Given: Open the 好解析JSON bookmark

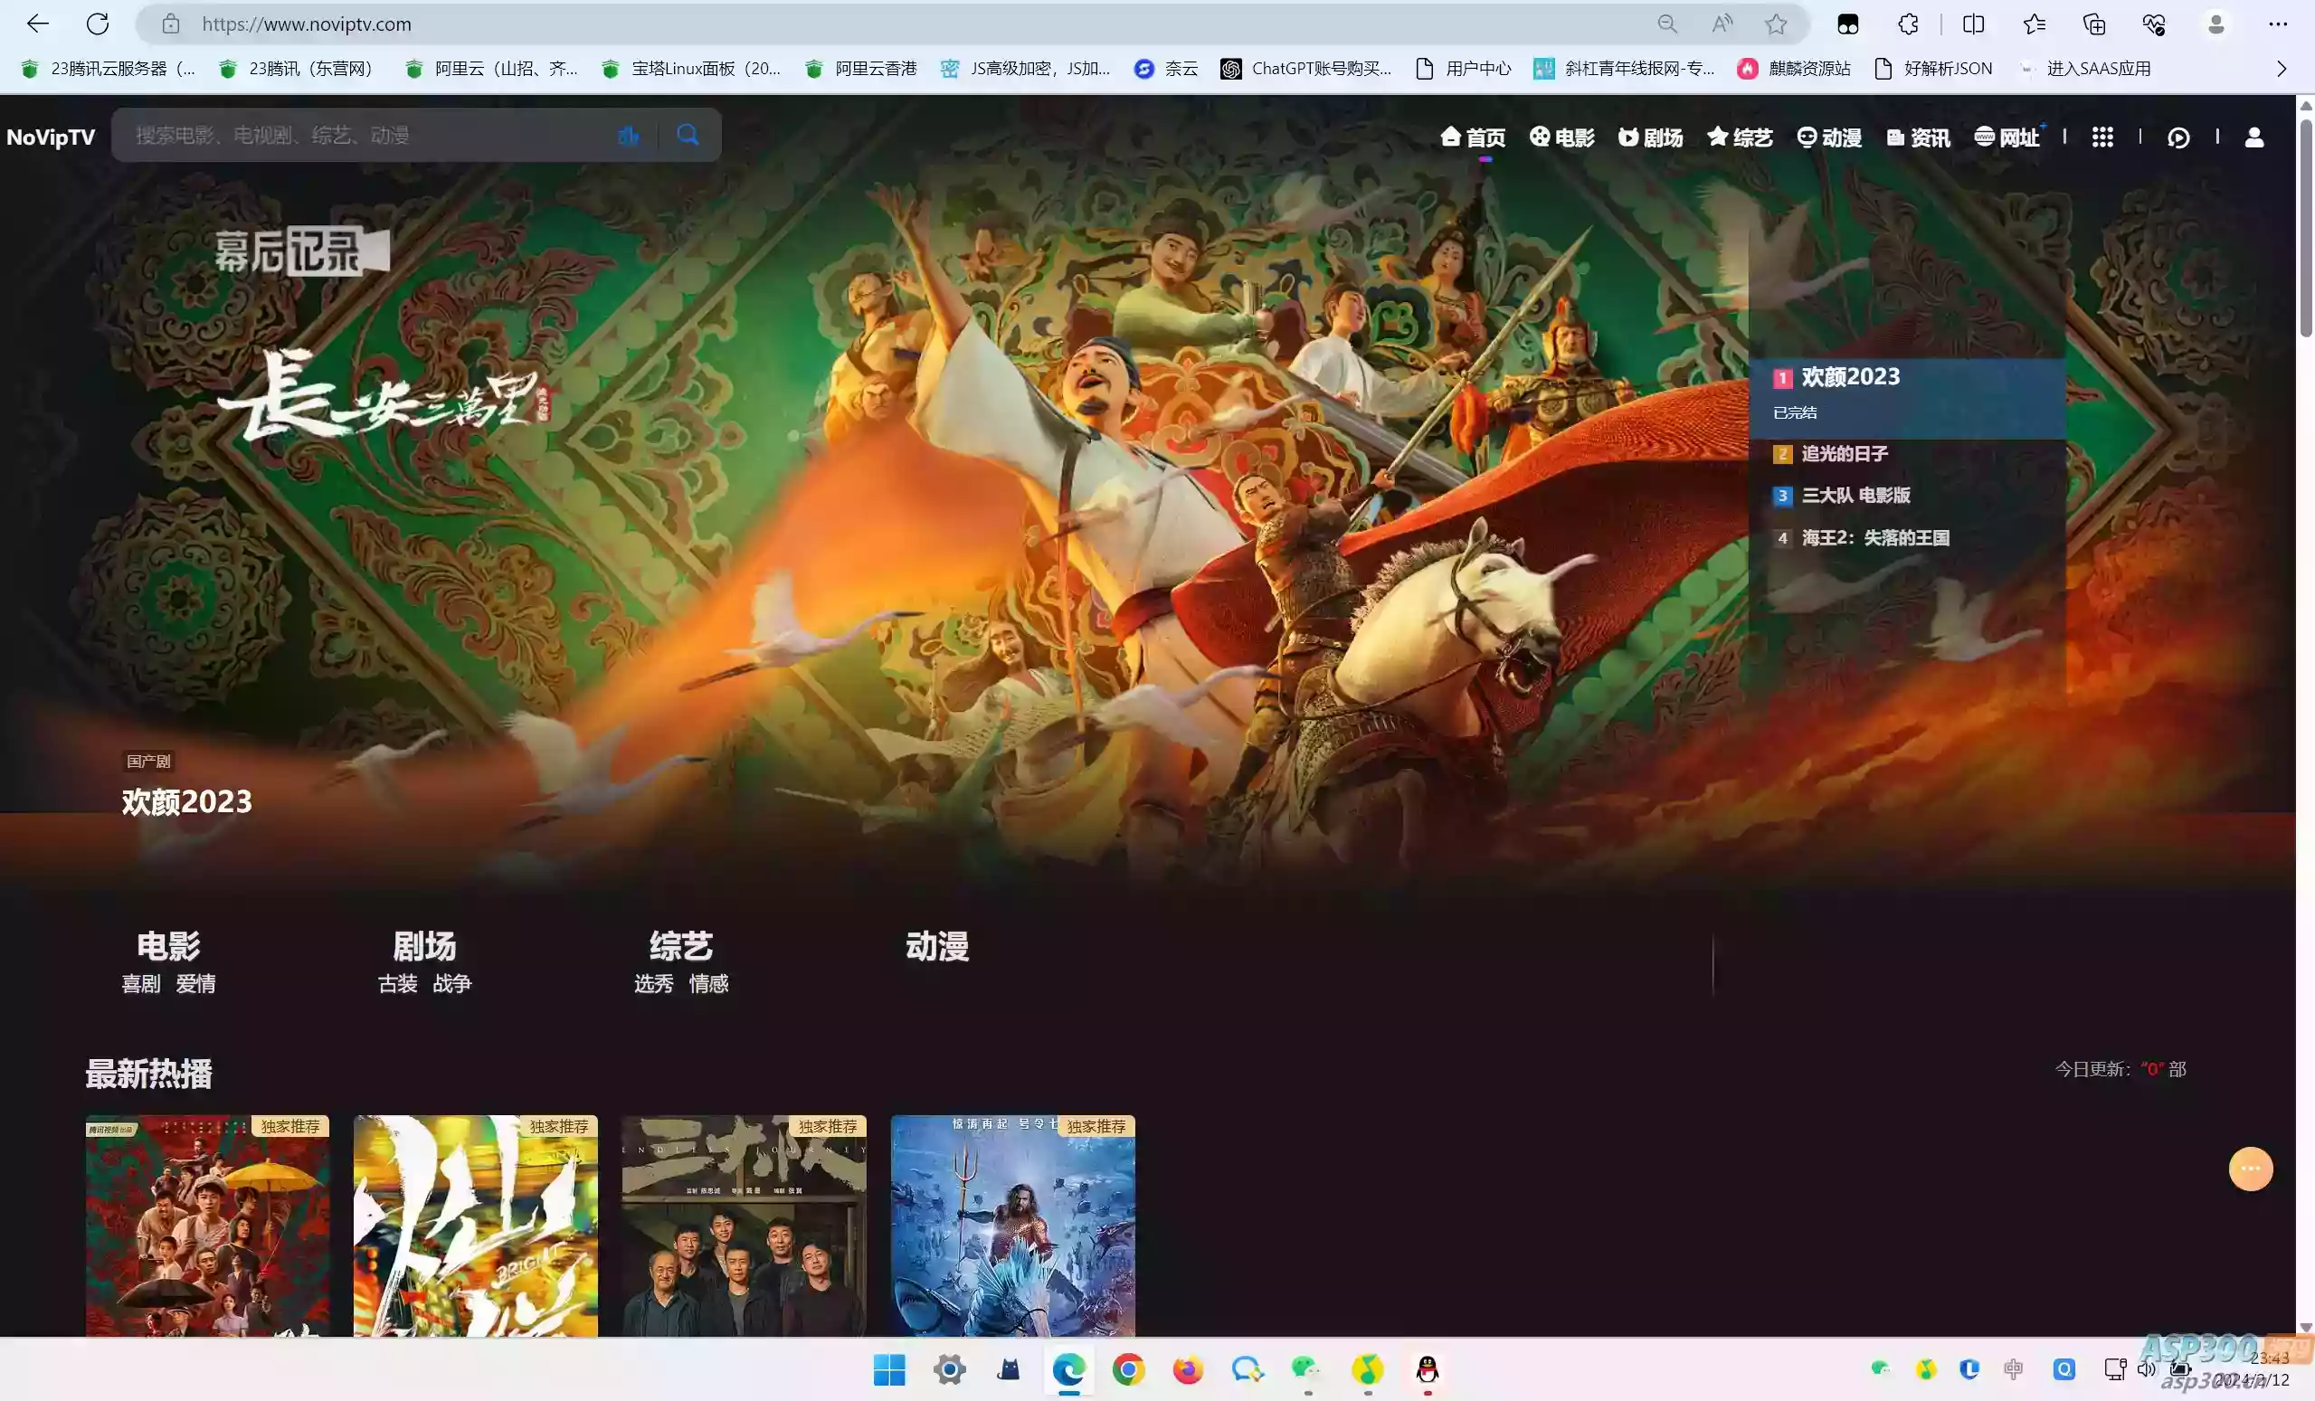Looking at the screenshot, I should coord(1932,69).
